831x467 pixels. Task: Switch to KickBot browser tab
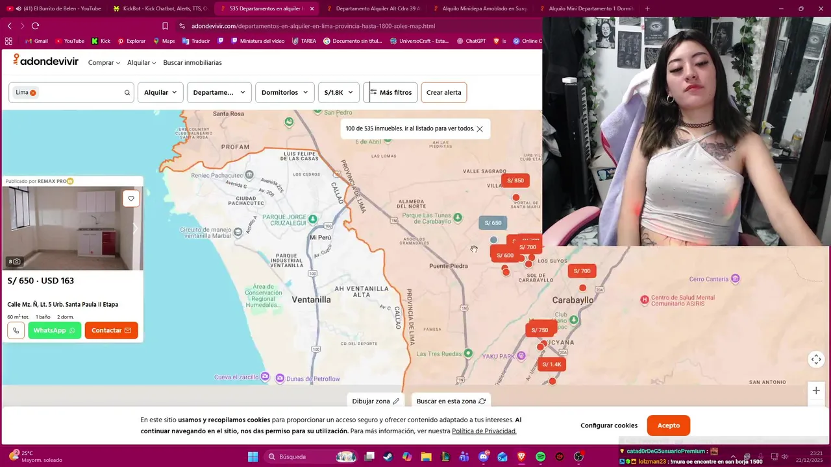(160, 8)
